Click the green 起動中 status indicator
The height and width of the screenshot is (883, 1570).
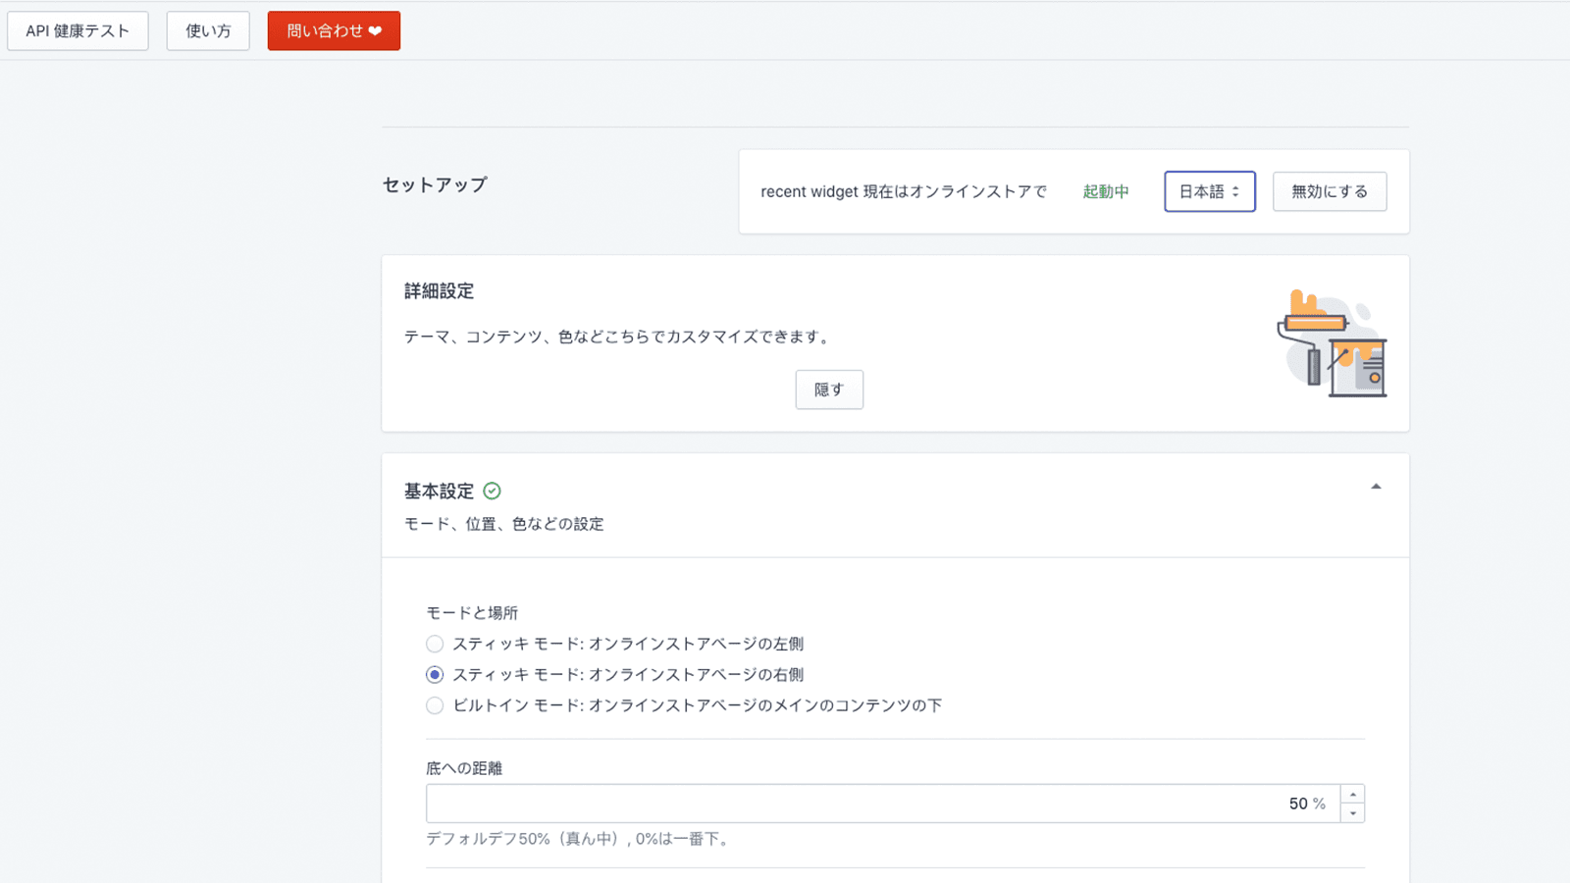(1105, 191)
